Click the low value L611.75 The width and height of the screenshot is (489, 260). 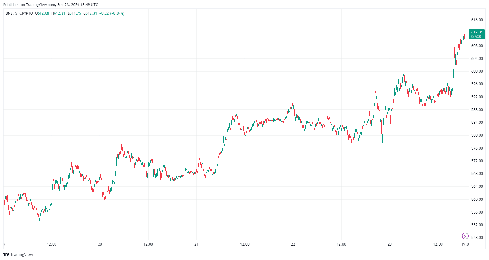coord(74,13)
